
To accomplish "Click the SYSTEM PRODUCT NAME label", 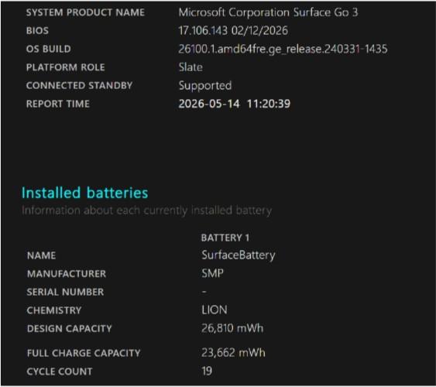I will point(85,12).
